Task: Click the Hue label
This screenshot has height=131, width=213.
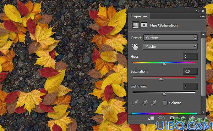Action: pyautogui.click(x=134, y=57)
